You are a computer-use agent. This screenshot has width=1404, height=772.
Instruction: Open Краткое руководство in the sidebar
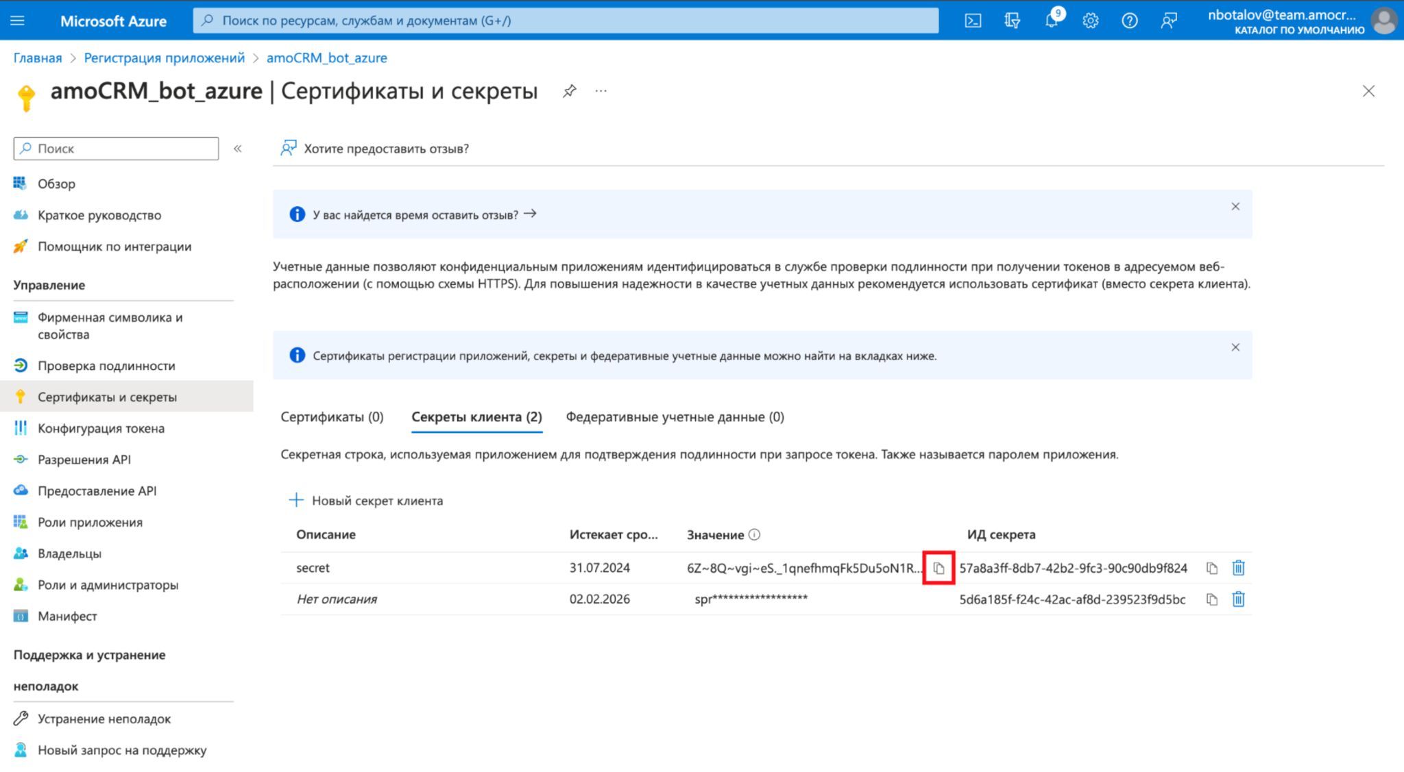pos(99,215)
